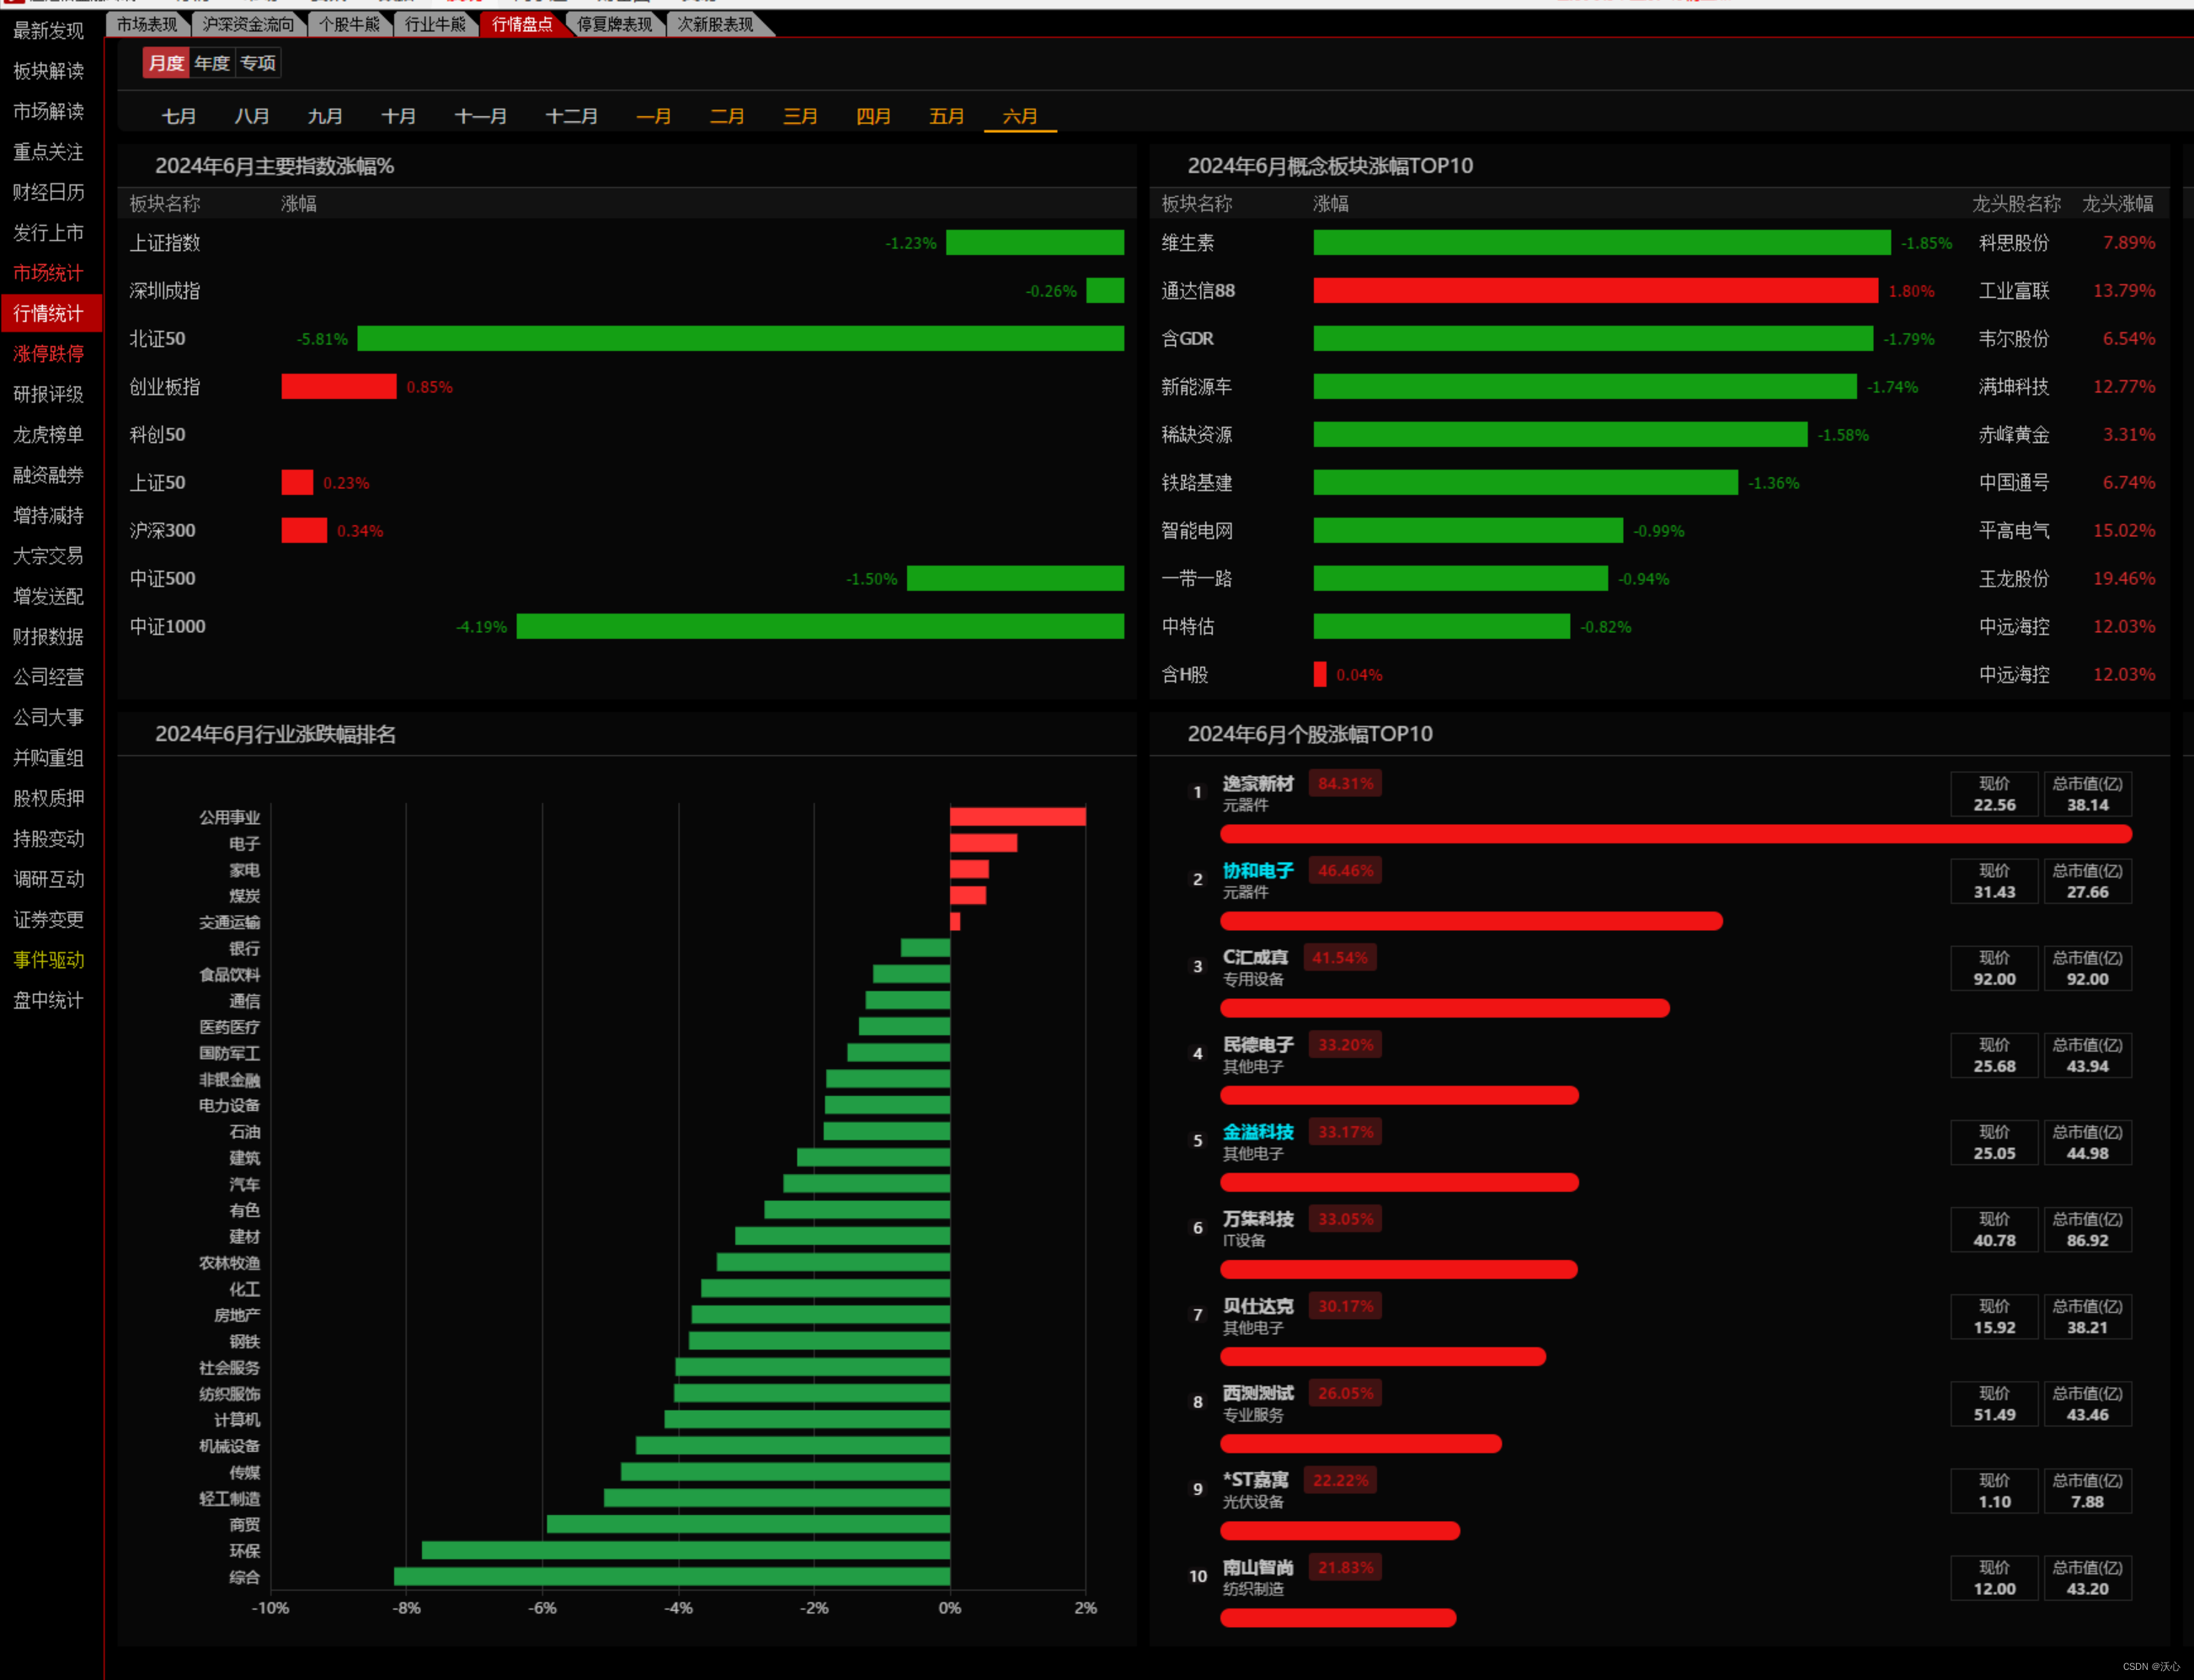Switch to 专项 view

click(258, 63)
